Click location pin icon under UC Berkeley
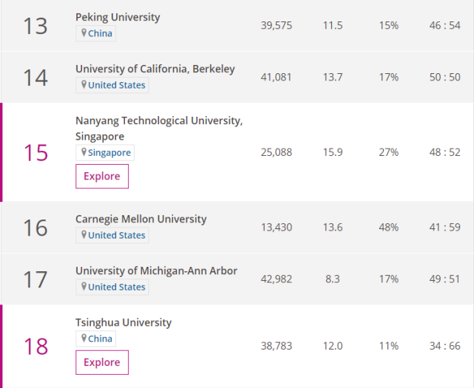 tap(84, 85)
